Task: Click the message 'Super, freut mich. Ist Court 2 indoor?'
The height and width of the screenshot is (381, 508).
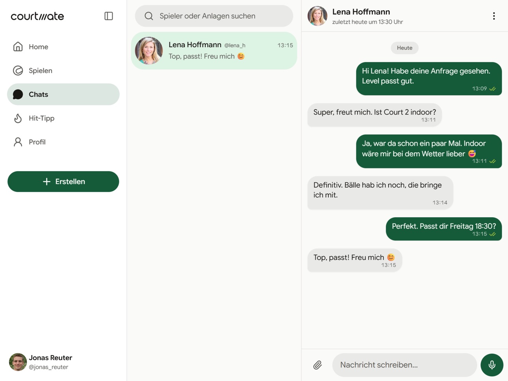Action: tap(375, 115)
